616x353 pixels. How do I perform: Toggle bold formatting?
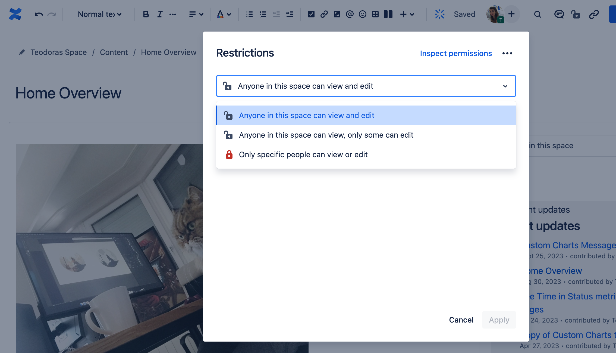click(146, 14)
